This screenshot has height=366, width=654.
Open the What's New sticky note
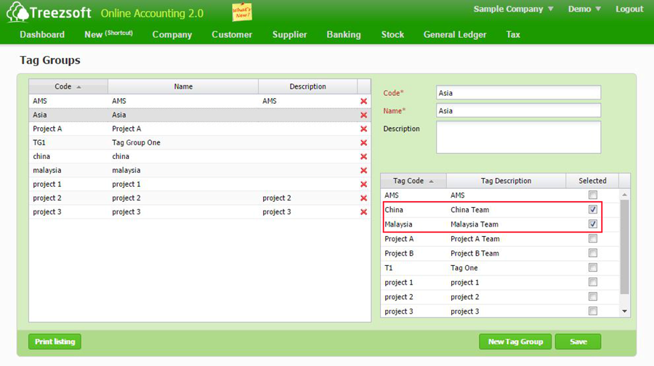point(242,12)
